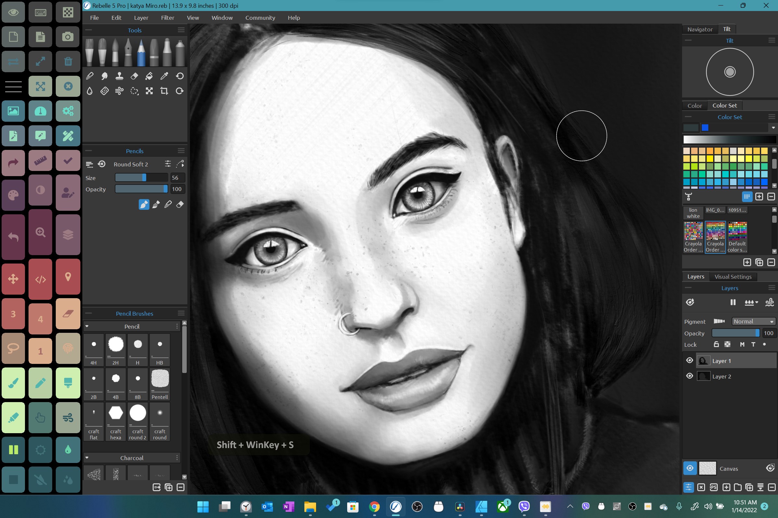The image size is (778, 518).
Task: Select the Eyedropper color picker tool
Action: 164,76
